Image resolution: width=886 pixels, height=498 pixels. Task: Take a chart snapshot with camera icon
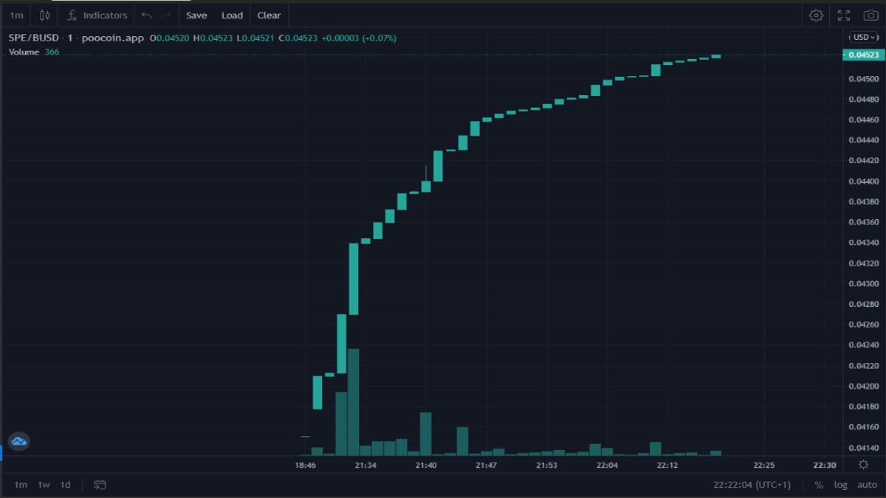(x=870, y=15)
